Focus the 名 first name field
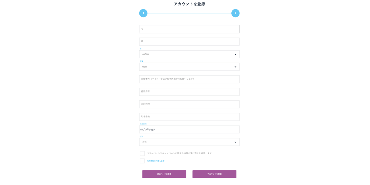Viewport: 370px width, 185px height. coord(189,29)
